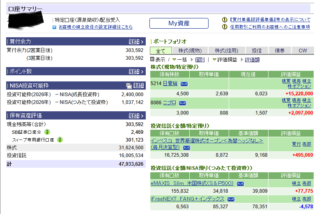This screenshot has height=214, width=319.
Task: Click the mail icon next to 日電硝
Action: point(184,84)
